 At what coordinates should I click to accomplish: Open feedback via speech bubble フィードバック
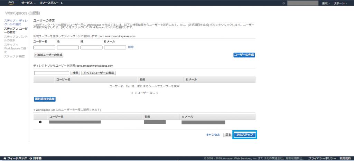click(x=15, y=158)
